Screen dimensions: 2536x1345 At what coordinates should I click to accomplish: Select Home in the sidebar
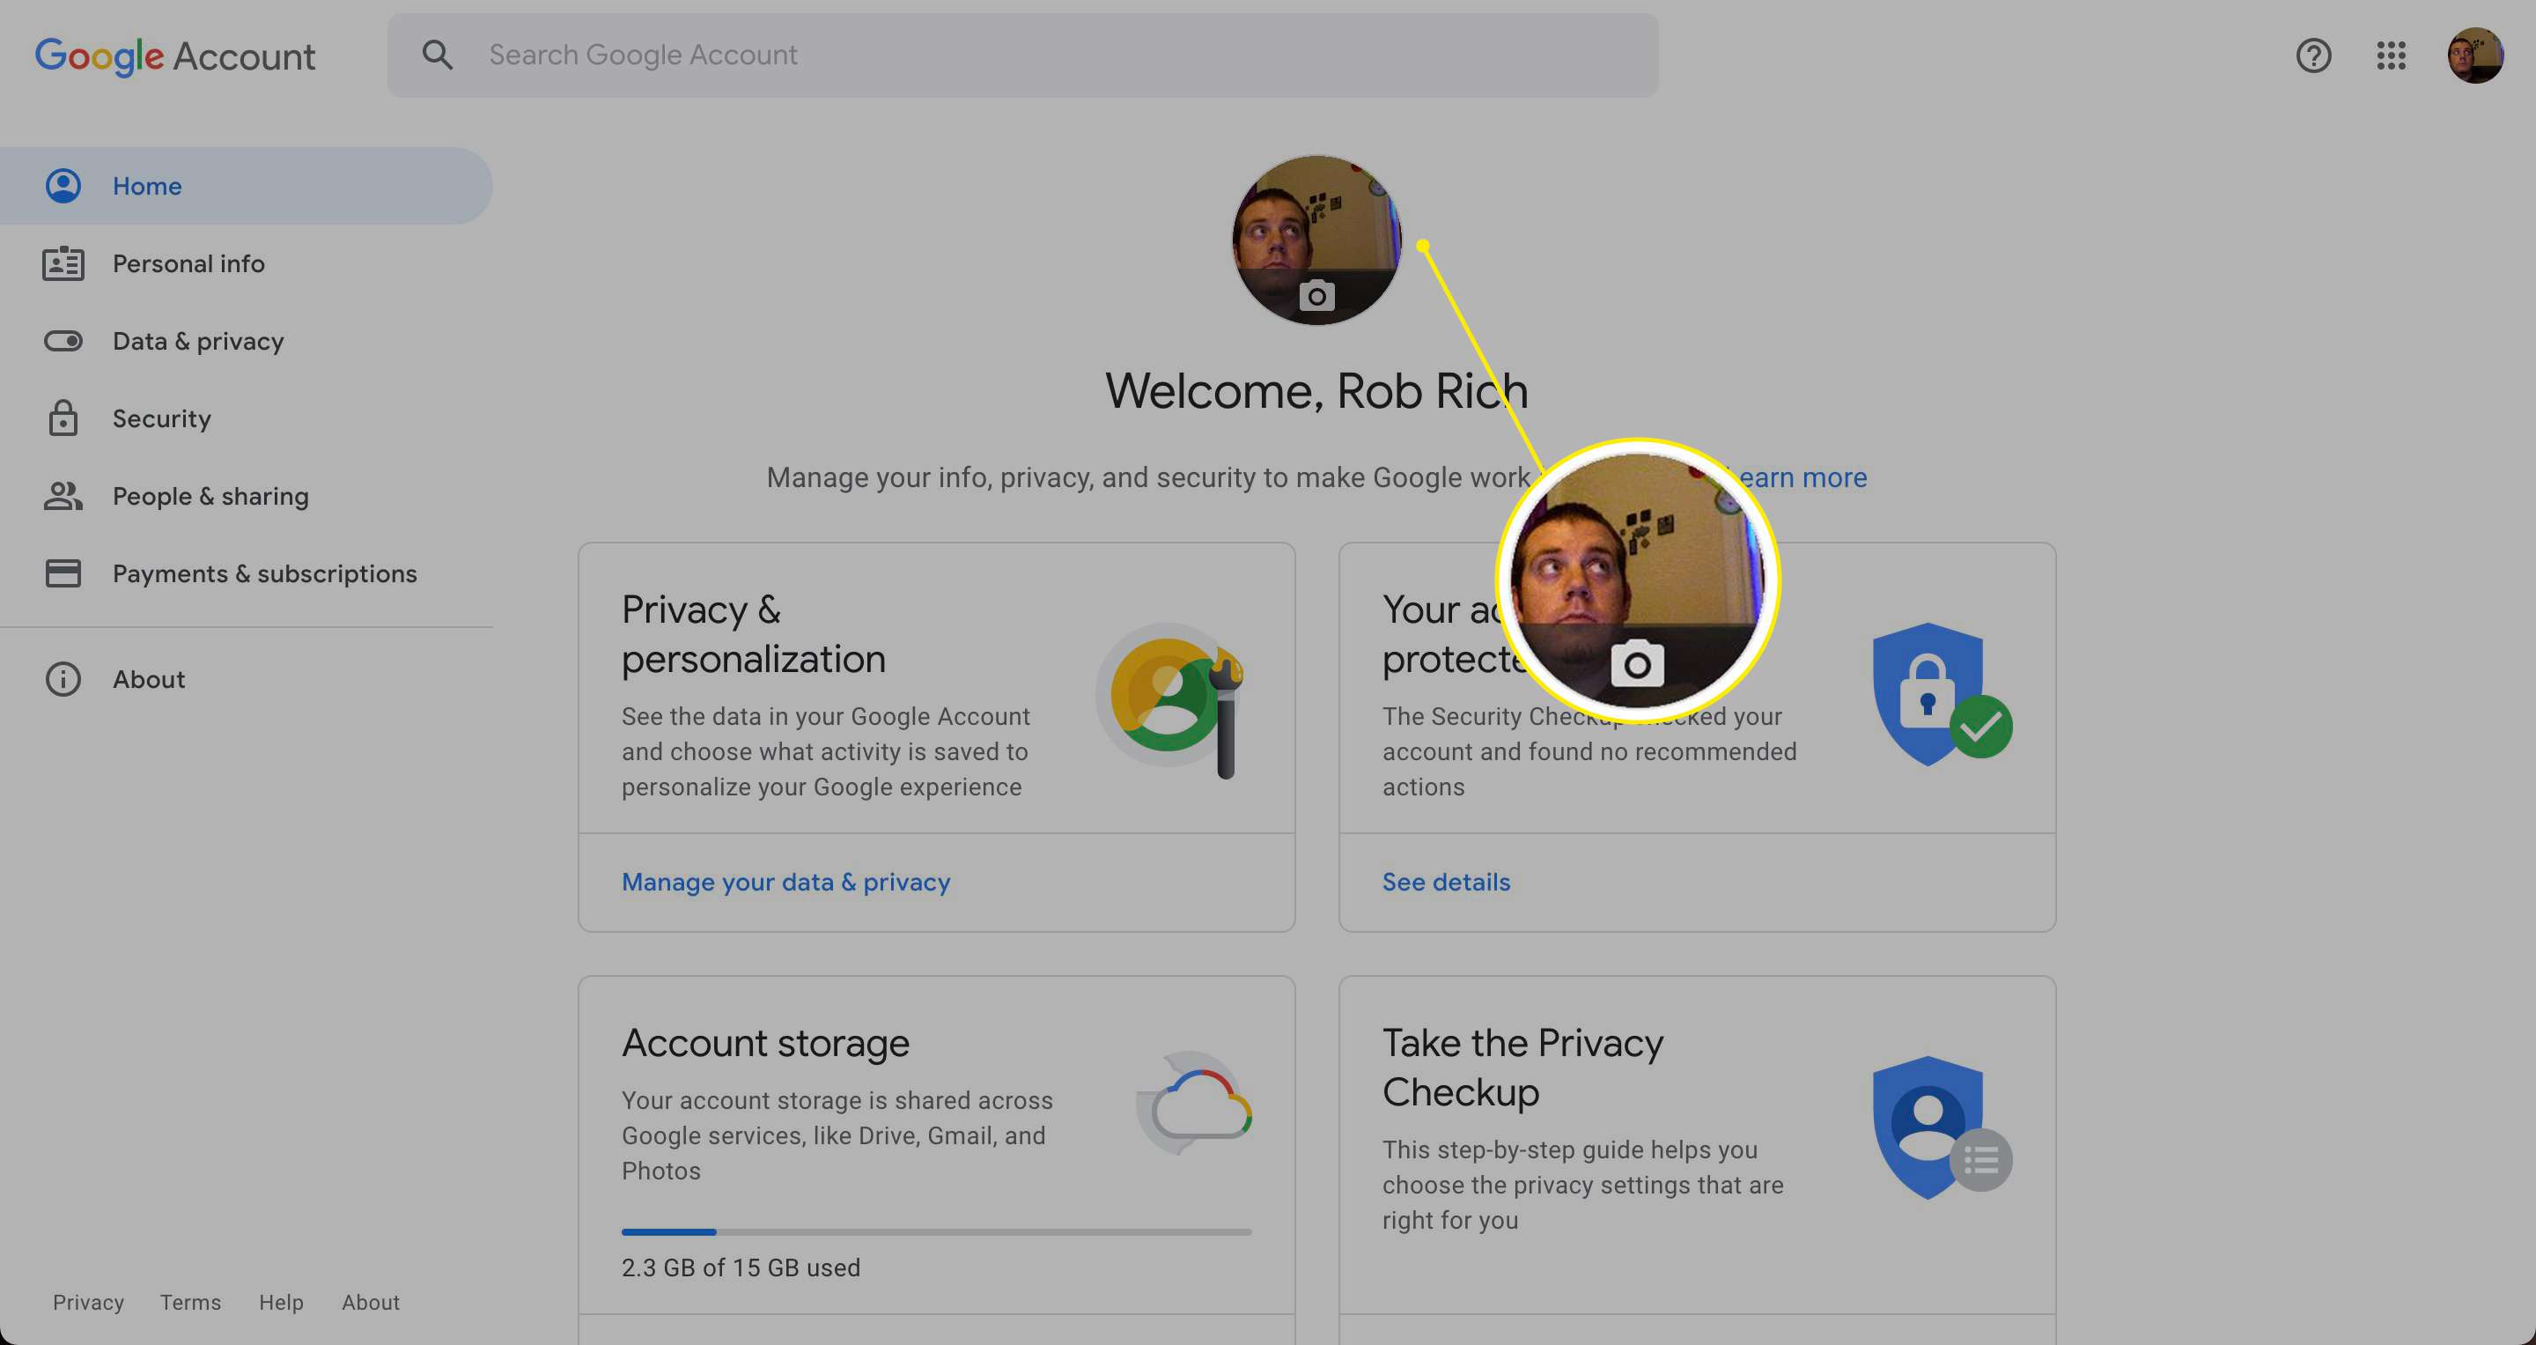(x=247, y=186)
